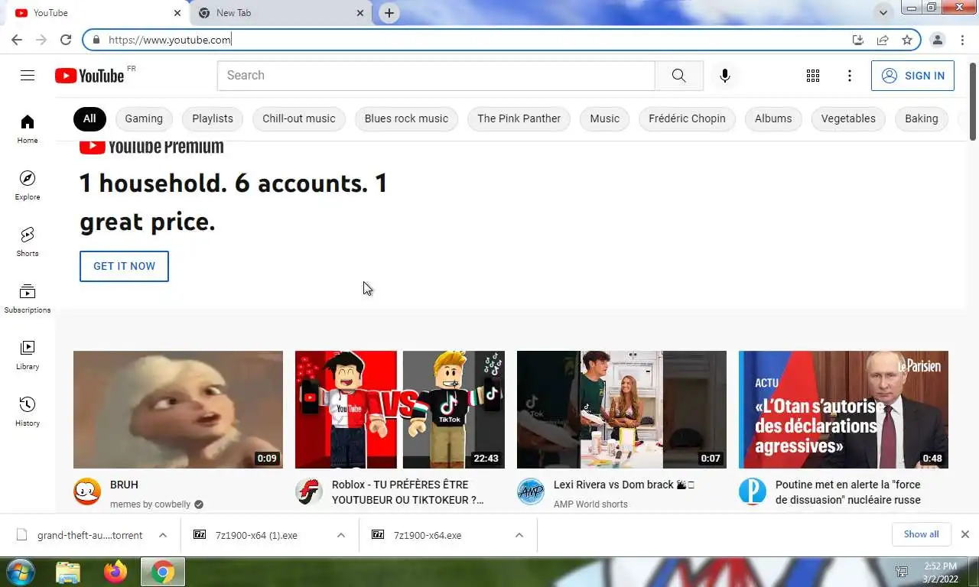Click the YouTube search input field
Image resolution: width=979 pixels, height=587 pixels.
[x=436, y=76]
